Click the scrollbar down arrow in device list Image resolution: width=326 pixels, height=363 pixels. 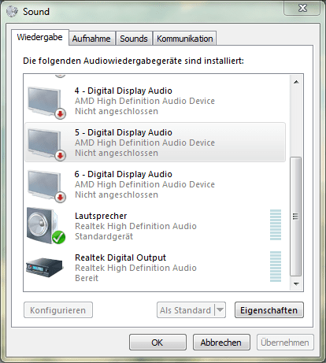click(296, 283)
